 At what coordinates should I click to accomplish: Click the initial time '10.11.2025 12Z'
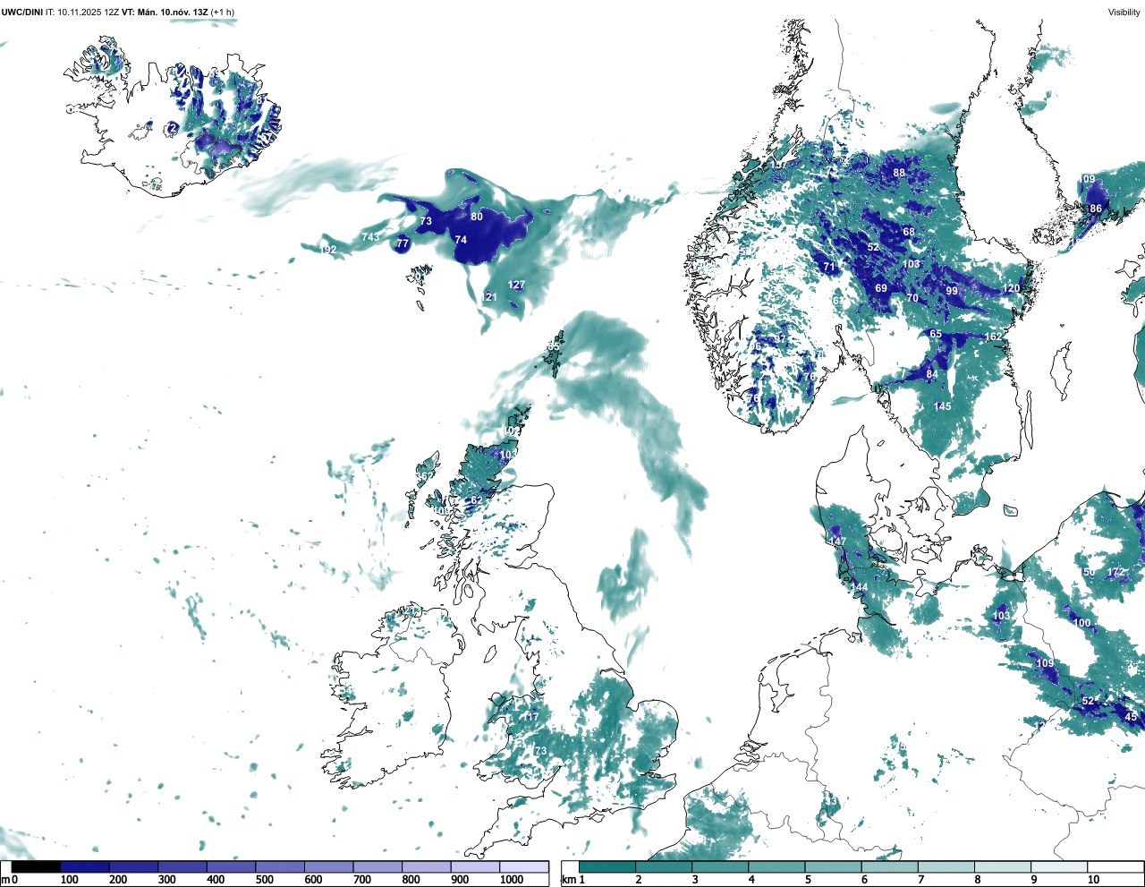[89, 12]
